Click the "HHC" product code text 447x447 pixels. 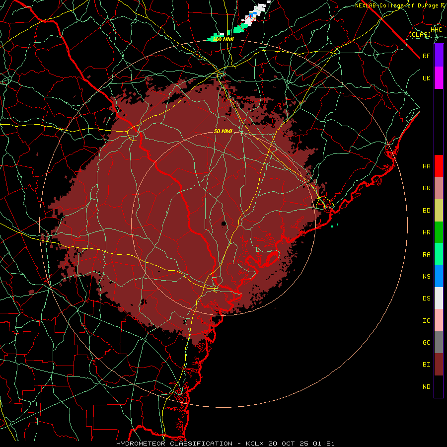(x=437, y=29)
